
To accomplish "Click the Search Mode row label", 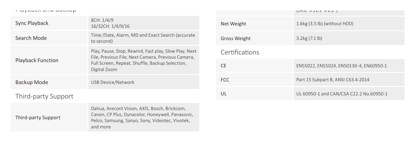I will [31, 38].
